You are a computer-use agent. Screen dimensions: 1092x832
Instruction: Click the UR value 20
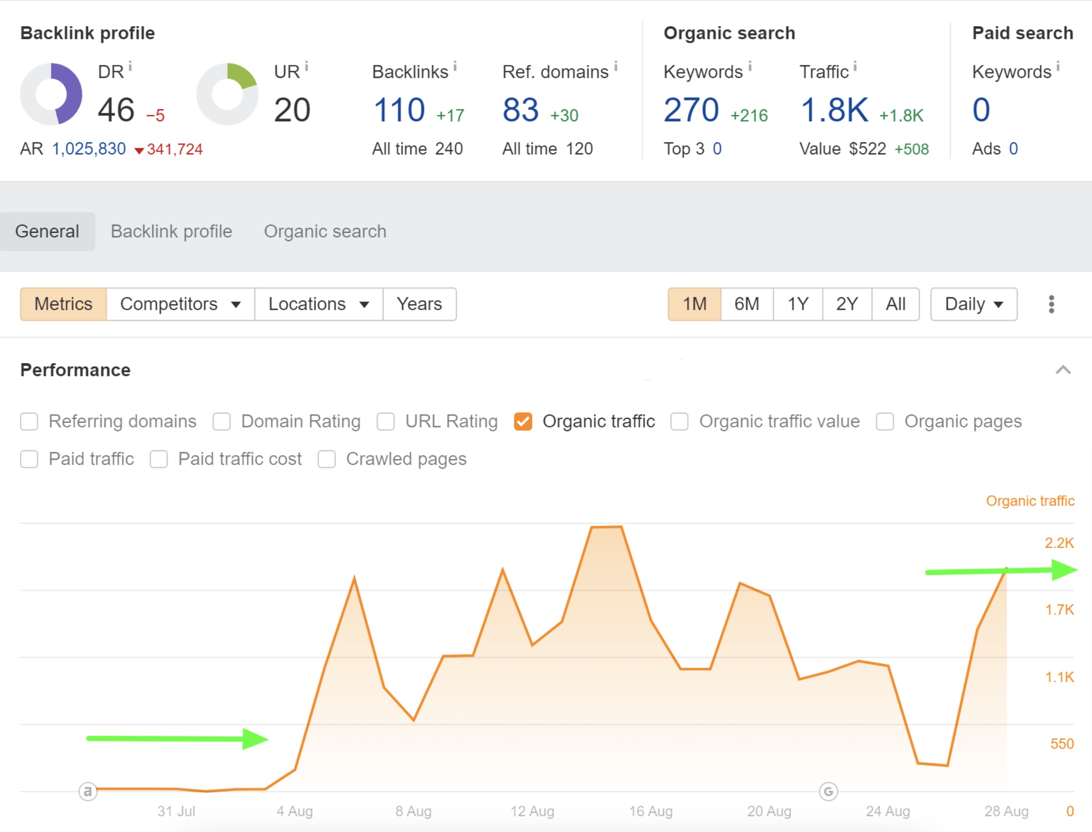[x=292, y=110]
